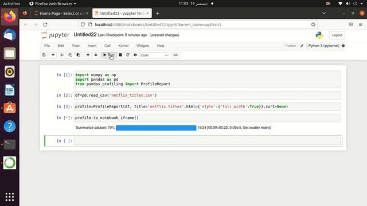Go forward in browser history

click(x=36, y=25)
